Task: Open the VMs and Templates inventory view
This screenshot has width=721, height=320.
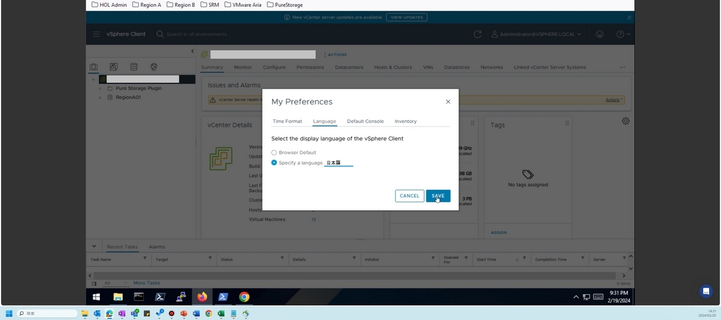Action: click(114, 67)
